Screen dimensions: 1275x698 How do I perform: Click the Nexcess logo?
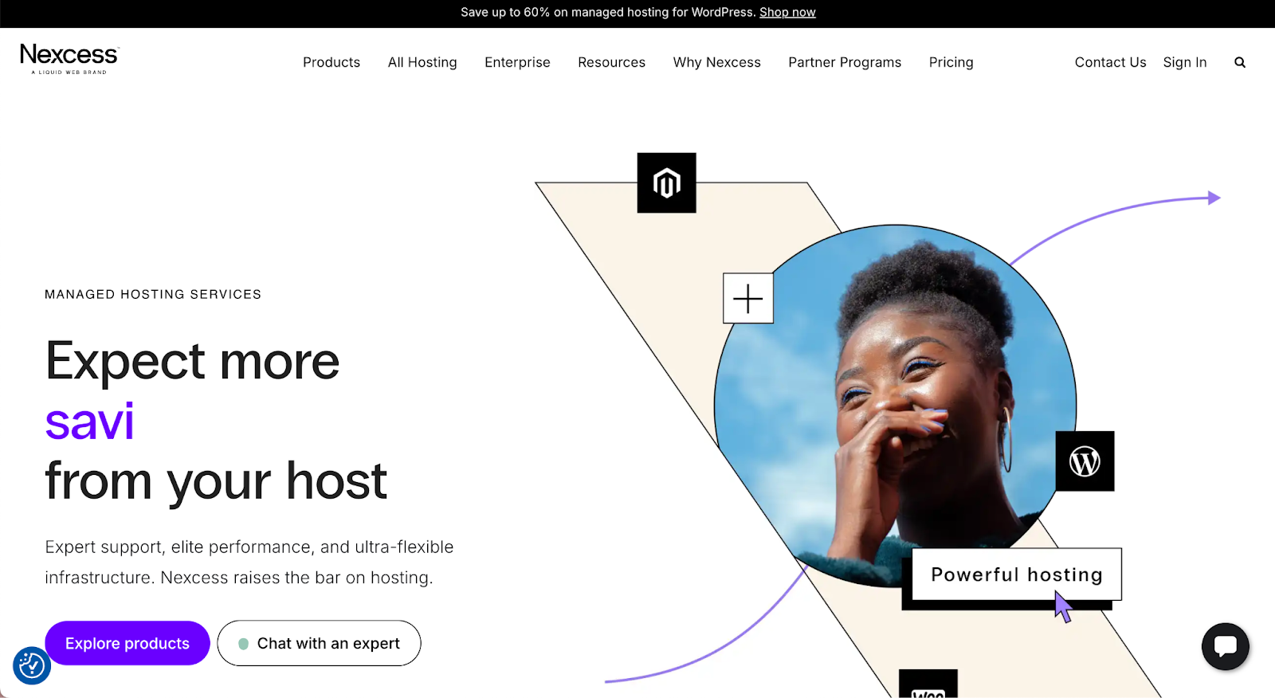(x=69, y=59)
